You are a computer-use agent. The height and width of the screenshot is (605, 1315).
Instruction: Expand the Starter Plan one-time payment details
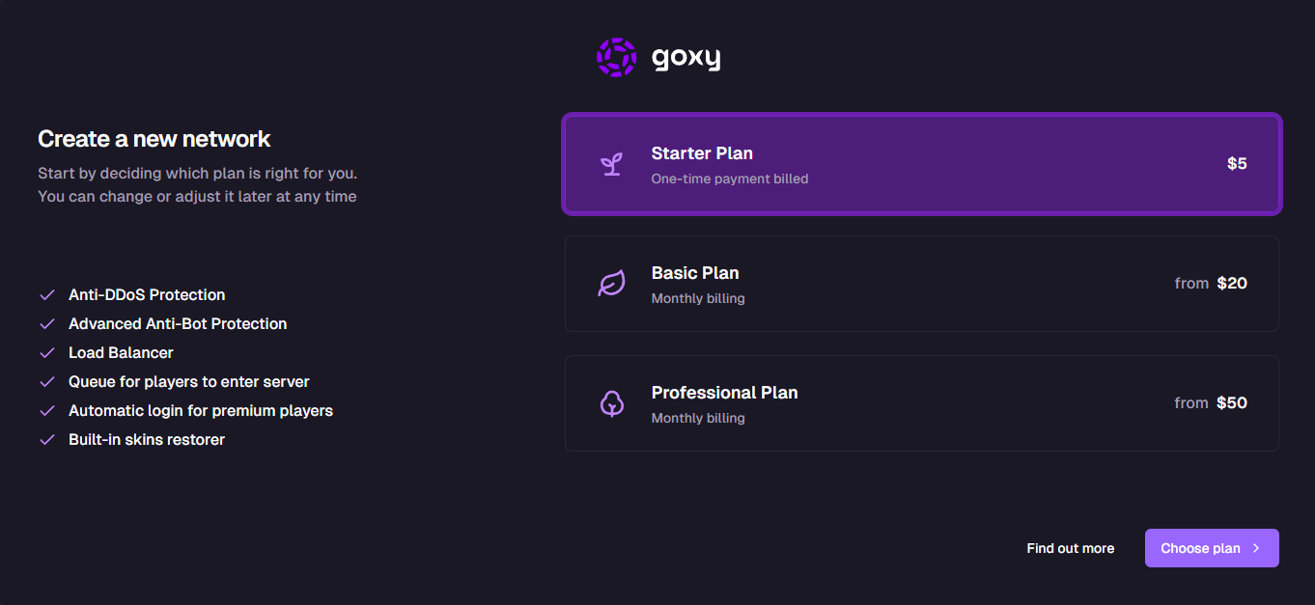[922, 163]
